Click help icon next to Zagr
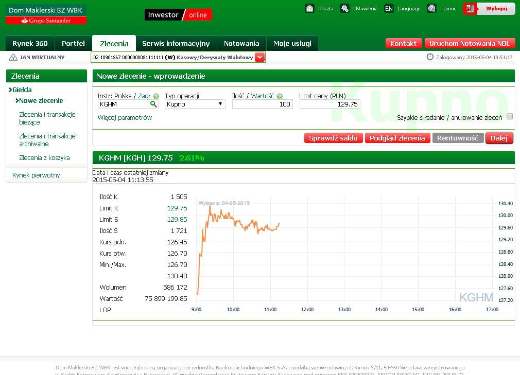Image resolution: width=520 pixels, height=375 pixels. (x=156, y=96)
